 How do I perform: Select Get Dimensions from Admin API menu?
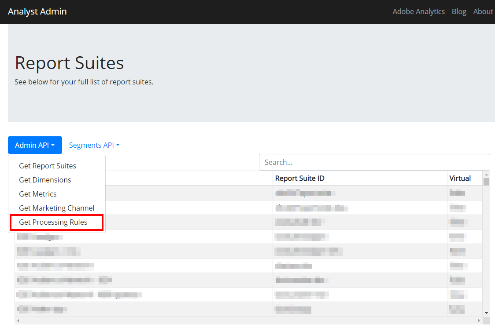pos(45,180)
